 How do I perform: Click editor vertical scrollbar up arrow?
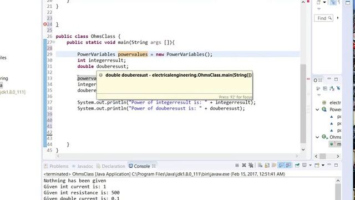click(303, 2)
